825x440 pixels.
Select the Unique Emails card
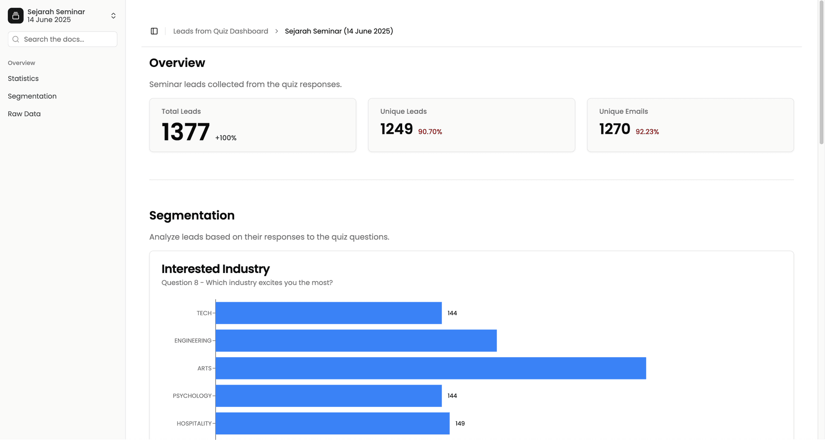point(690,124)
